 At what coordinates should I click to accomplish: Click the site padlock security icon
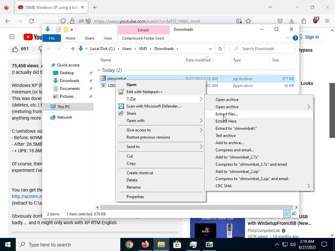(72, 21)
